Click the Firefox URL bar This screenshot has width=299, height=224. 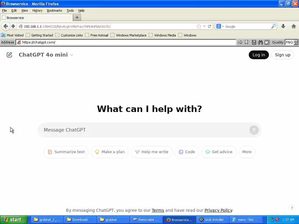pos(107,27)
